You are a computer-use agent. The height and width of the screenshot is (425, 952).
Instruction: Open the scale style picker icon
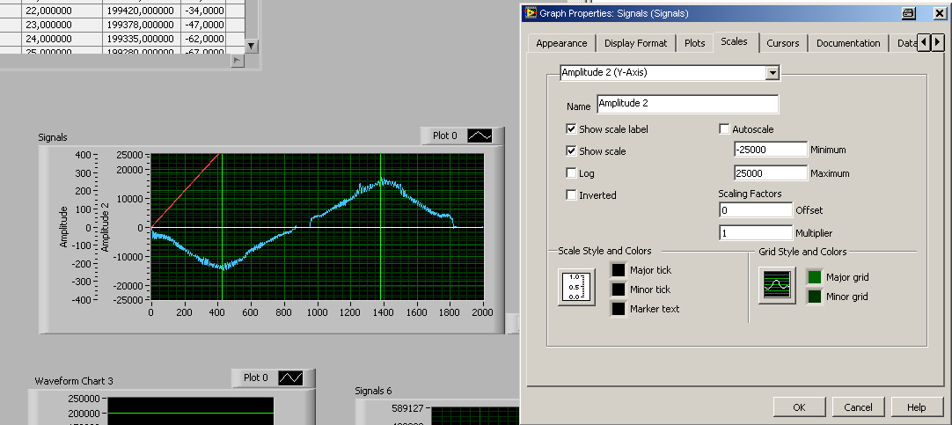click(576, 288)
